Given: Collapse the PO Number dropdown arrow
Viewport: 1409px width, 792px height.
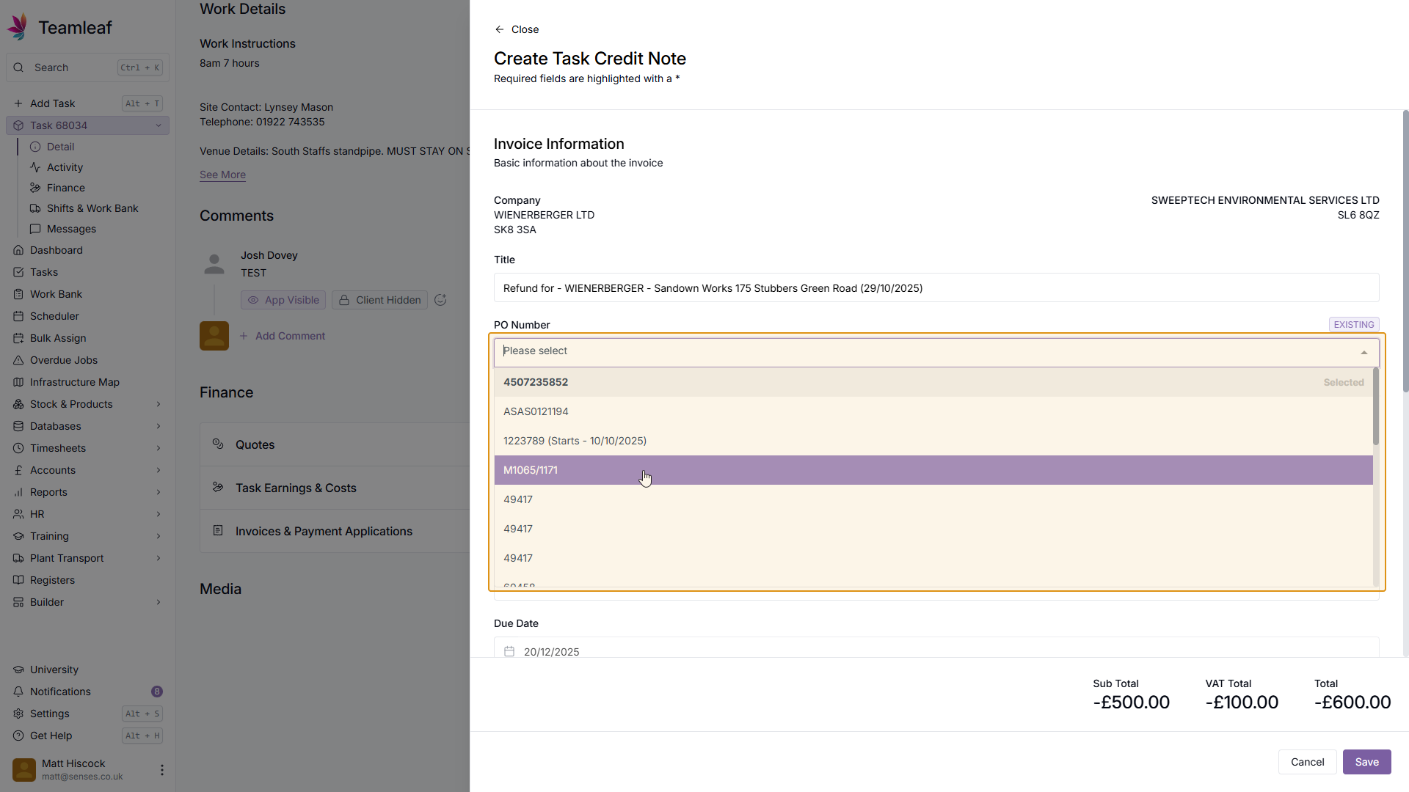Looking at the screenshot, I should point(1364,353).
